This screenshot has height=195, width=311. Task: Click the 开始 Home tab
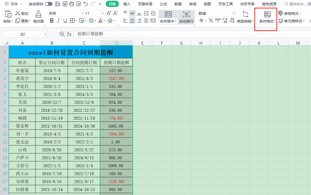click(x=112, y=4)
